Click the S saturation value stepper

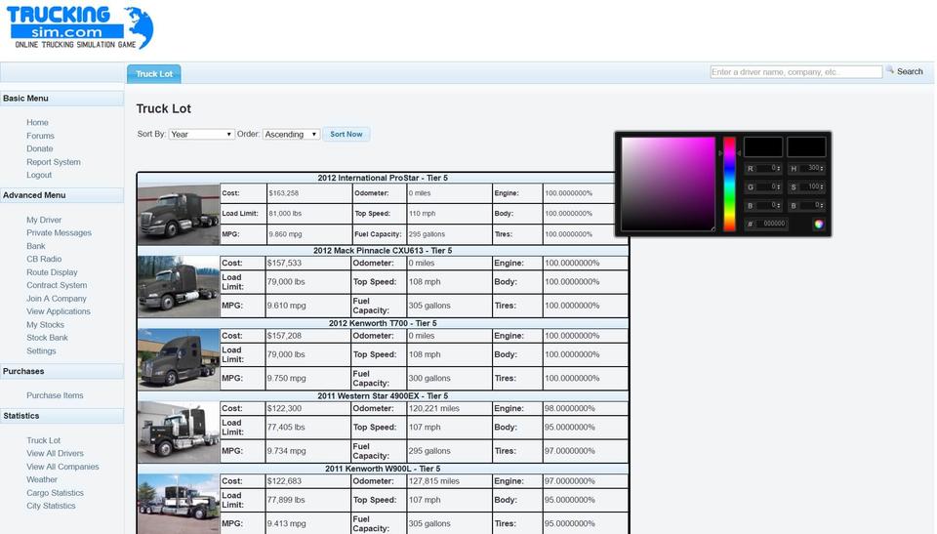823,186
